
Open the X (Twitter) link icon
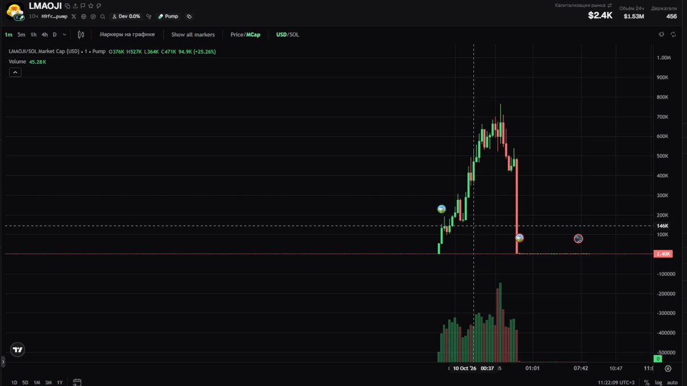point(73,17)
